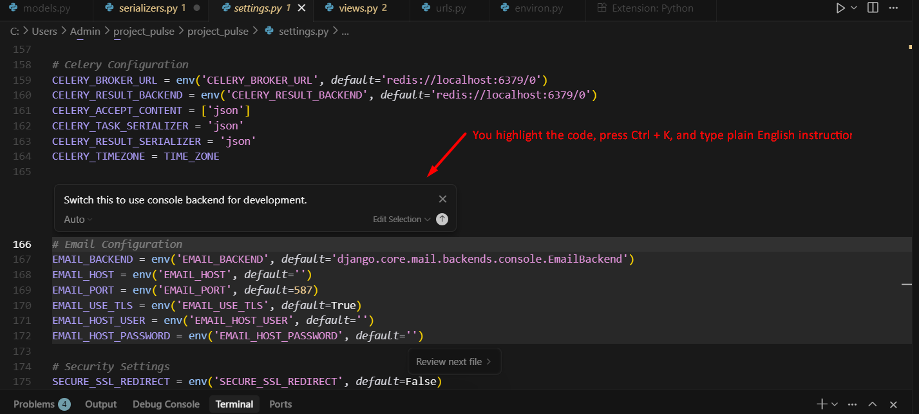Click the Review next file button
Image resolution: width=919 pixels, height=414 pixels.
tap(454, 361)
